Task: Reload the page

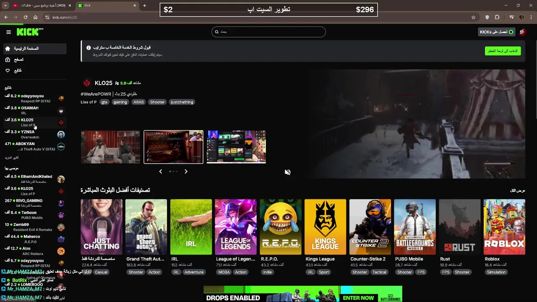Action: click(26, 17)
